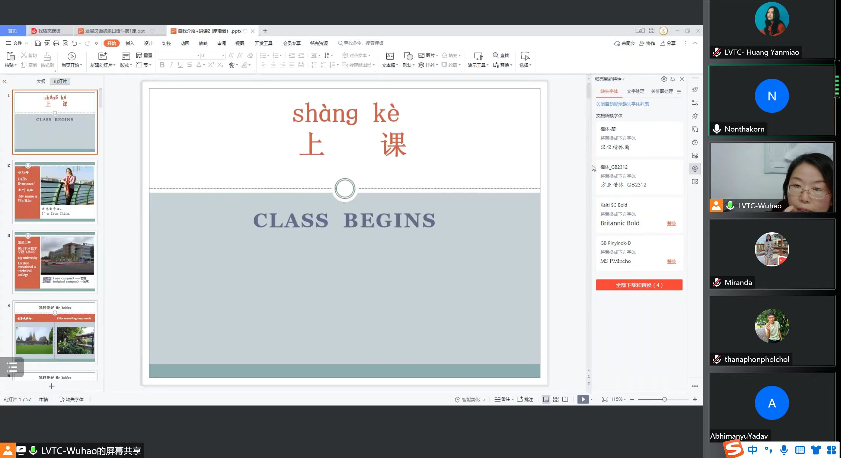Click replace link next to Britannic Bold

point(671,223)
